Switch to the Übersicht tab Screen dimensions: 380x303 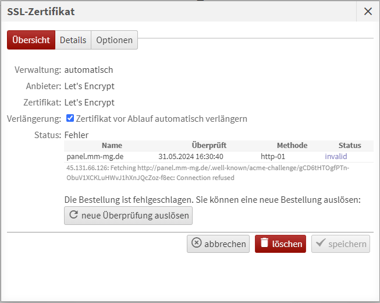pyautogui.click(x=31, y=40)
